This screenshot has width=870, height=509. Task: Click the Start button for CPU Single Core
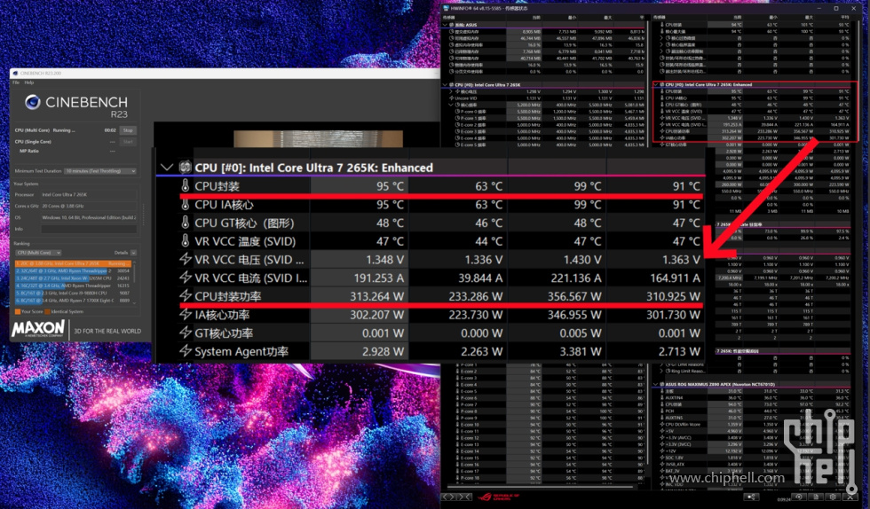coord(128,142)
